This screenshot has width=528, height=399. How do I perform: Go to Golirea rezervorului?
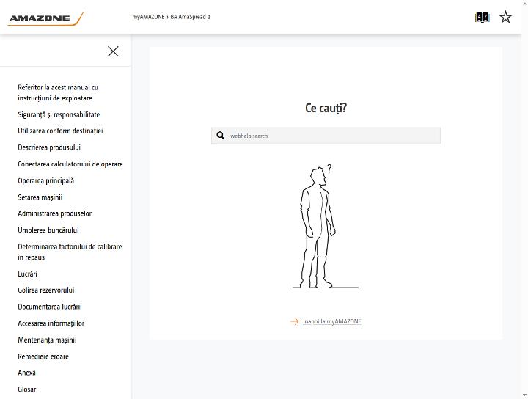45,290
